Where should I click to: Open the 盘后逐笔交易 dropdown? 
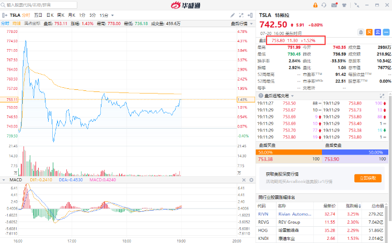click(292, 96)
